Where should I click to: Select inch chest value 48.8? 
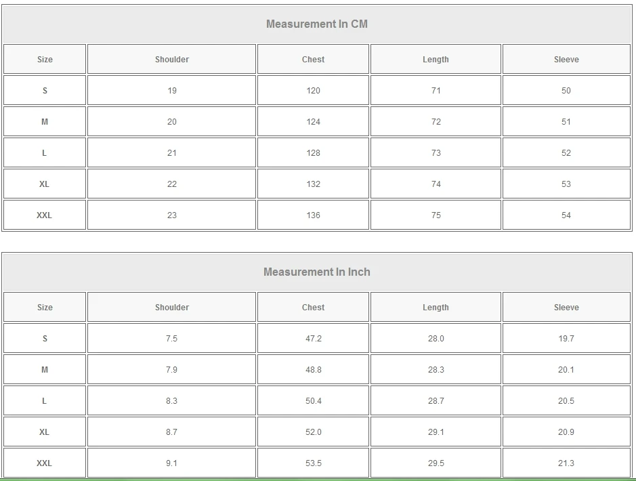pos(313,370)
